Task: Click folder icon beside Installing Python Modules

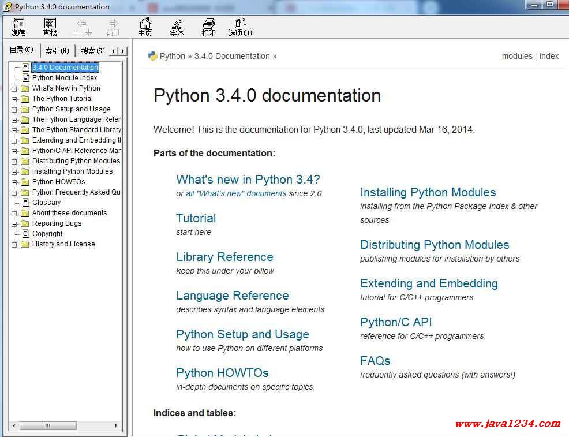Action: [x=25, y=171]
